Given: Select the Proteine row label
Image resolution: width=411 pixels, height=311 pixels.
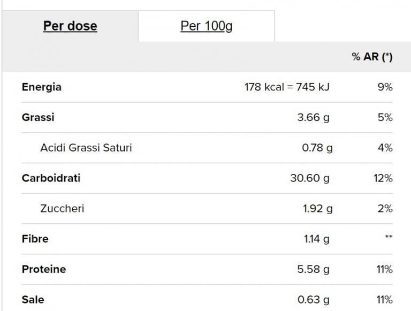Looking at the screenshot, I should [x=44, y=269].
